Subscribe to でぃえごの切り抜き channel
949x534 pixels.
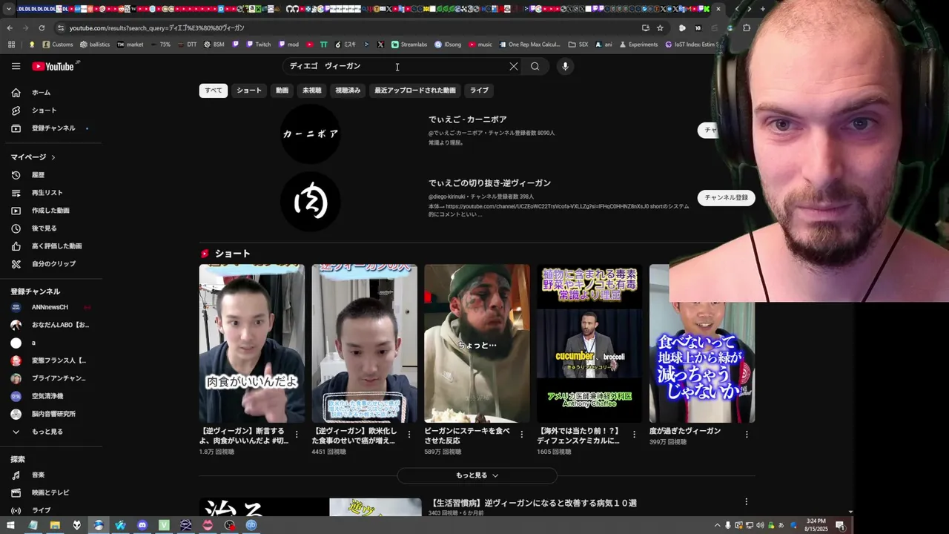(x=726, y=197)
